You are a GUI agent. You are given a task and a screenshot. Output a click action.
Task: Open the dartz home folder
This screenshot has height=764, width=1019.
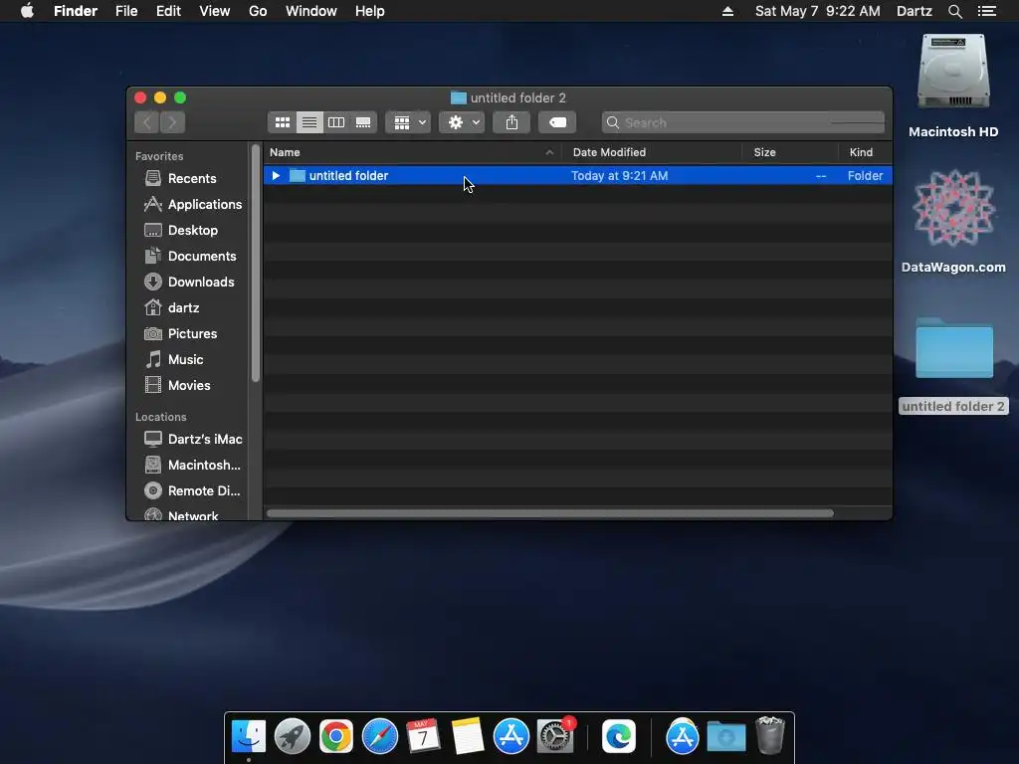171,307
